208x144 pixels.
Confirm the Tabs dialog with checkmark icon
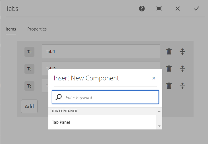coord(196,9)
